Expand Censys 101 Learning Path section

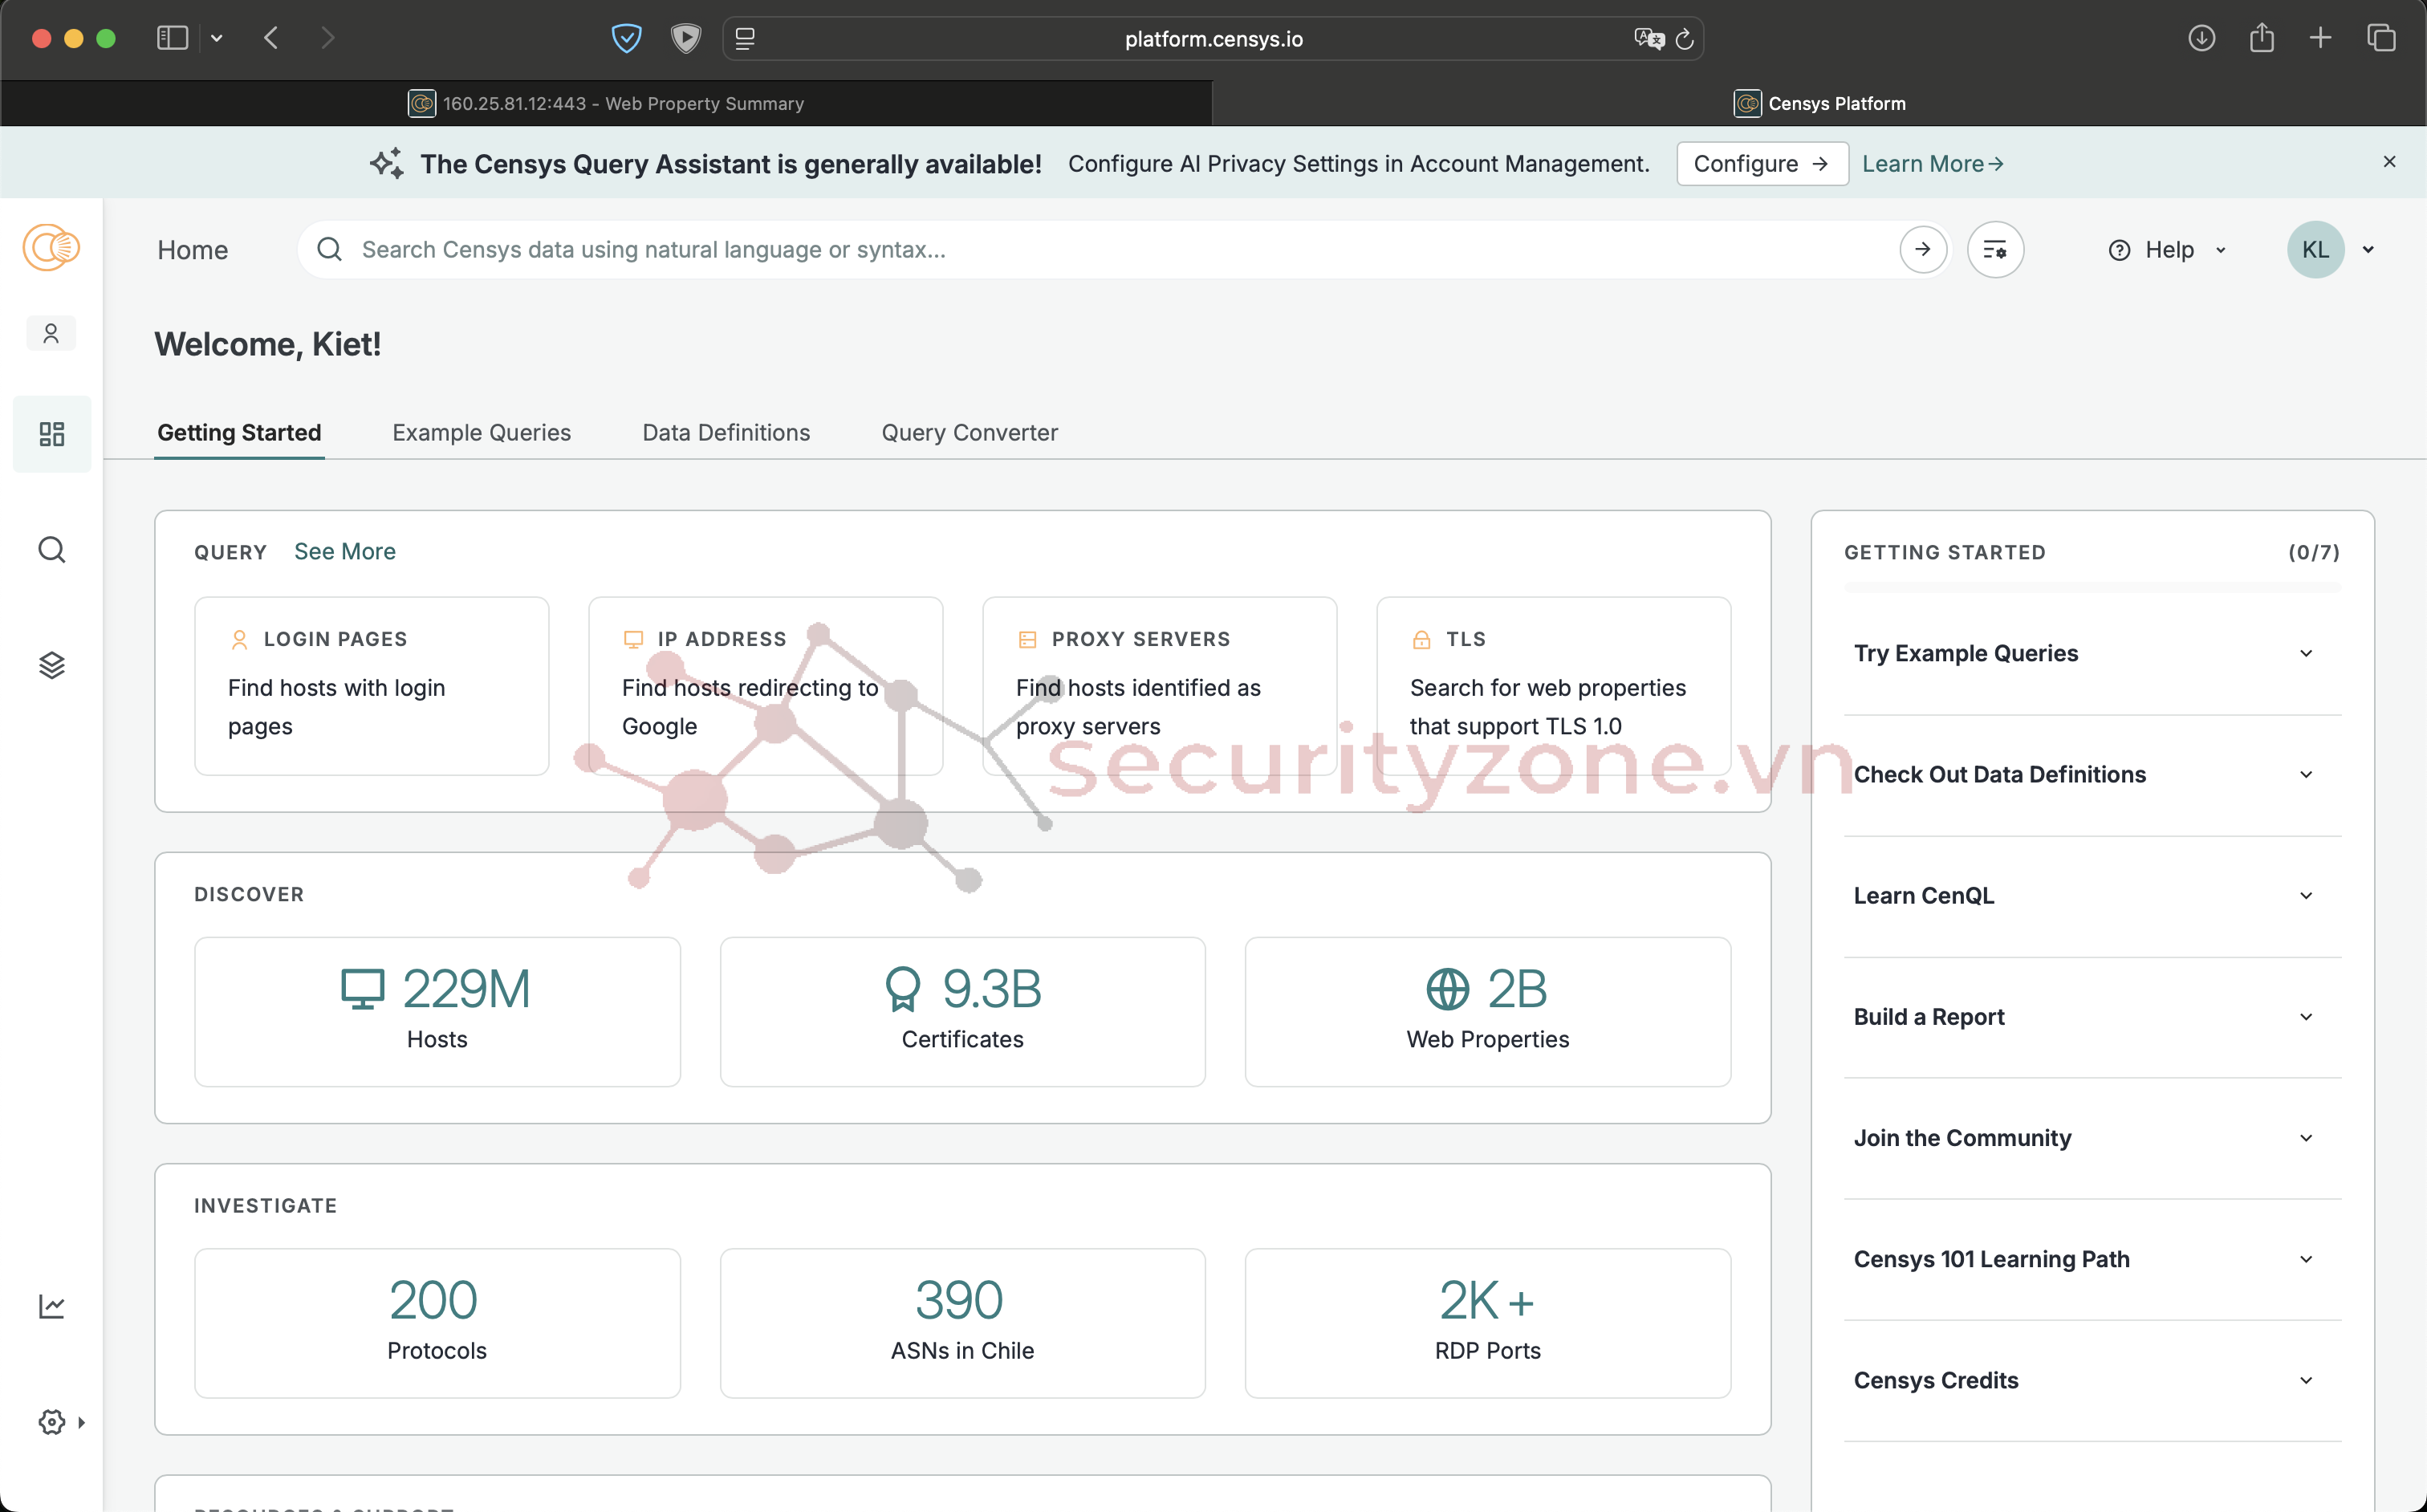pos(2092,1259)
